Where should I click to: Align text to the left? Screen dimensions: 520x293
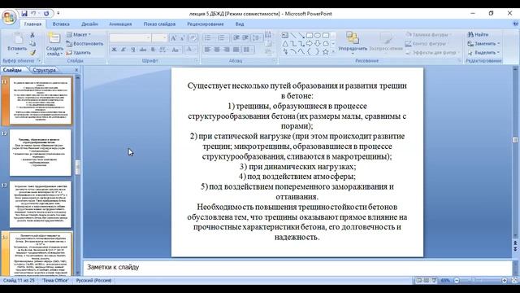coord(208,50)
